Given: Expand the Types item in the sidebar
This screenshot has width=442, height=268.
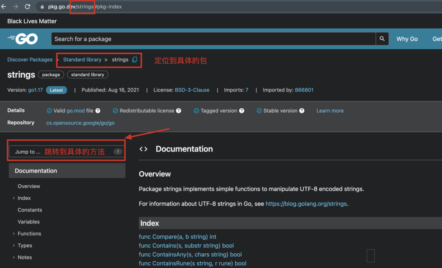Looking at the screenshot, I should 14,245.
